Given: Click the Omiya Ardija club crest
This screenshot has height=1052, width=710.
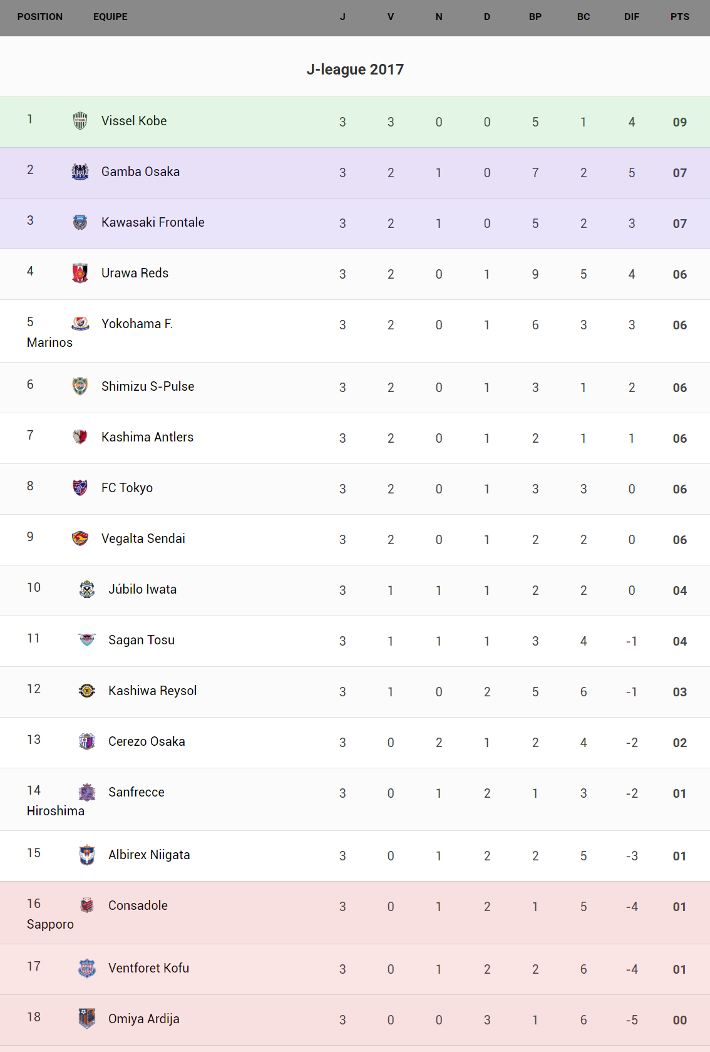Looking at the screenshot, I should tap(87, 1018).
